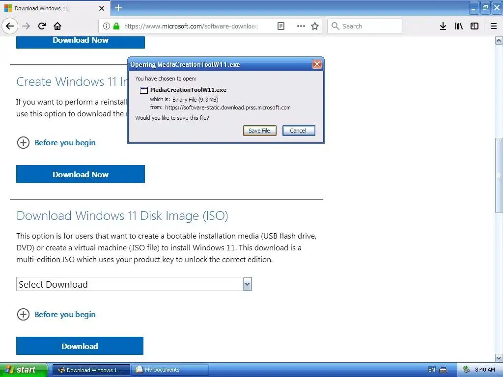This screenshot has width=503, height=377.
Task: Minimize the browser window
Action: [x=474, y=8]
